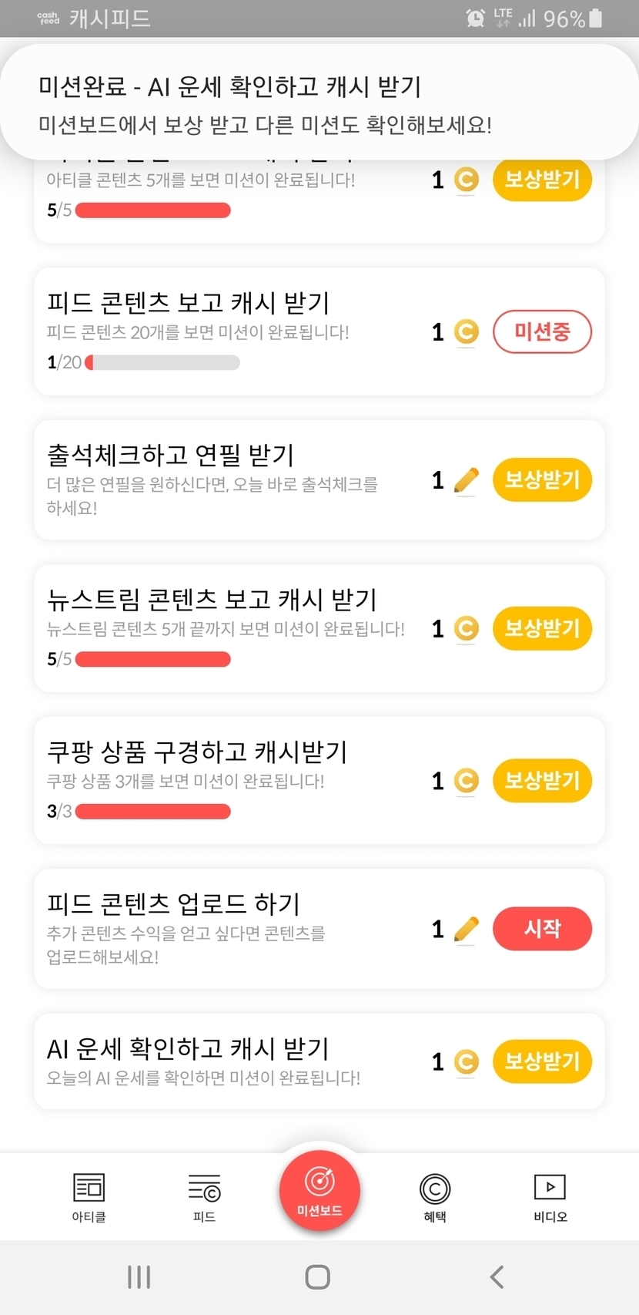The width and height of the screenshot is (639, 1315).
Task: Open the 뉴스트림 콘텐츠 보고 캐시 받기 title
Action: tap(212, 599)
